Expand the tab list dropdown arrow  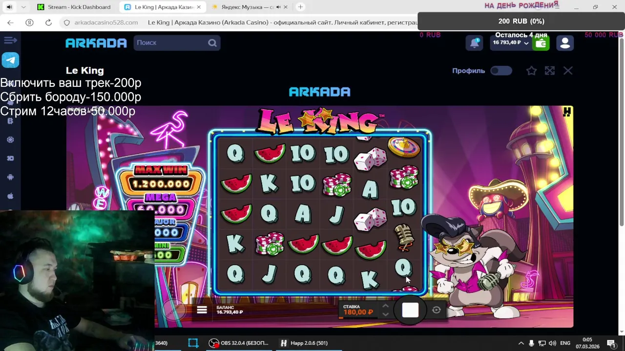(23, 7)
